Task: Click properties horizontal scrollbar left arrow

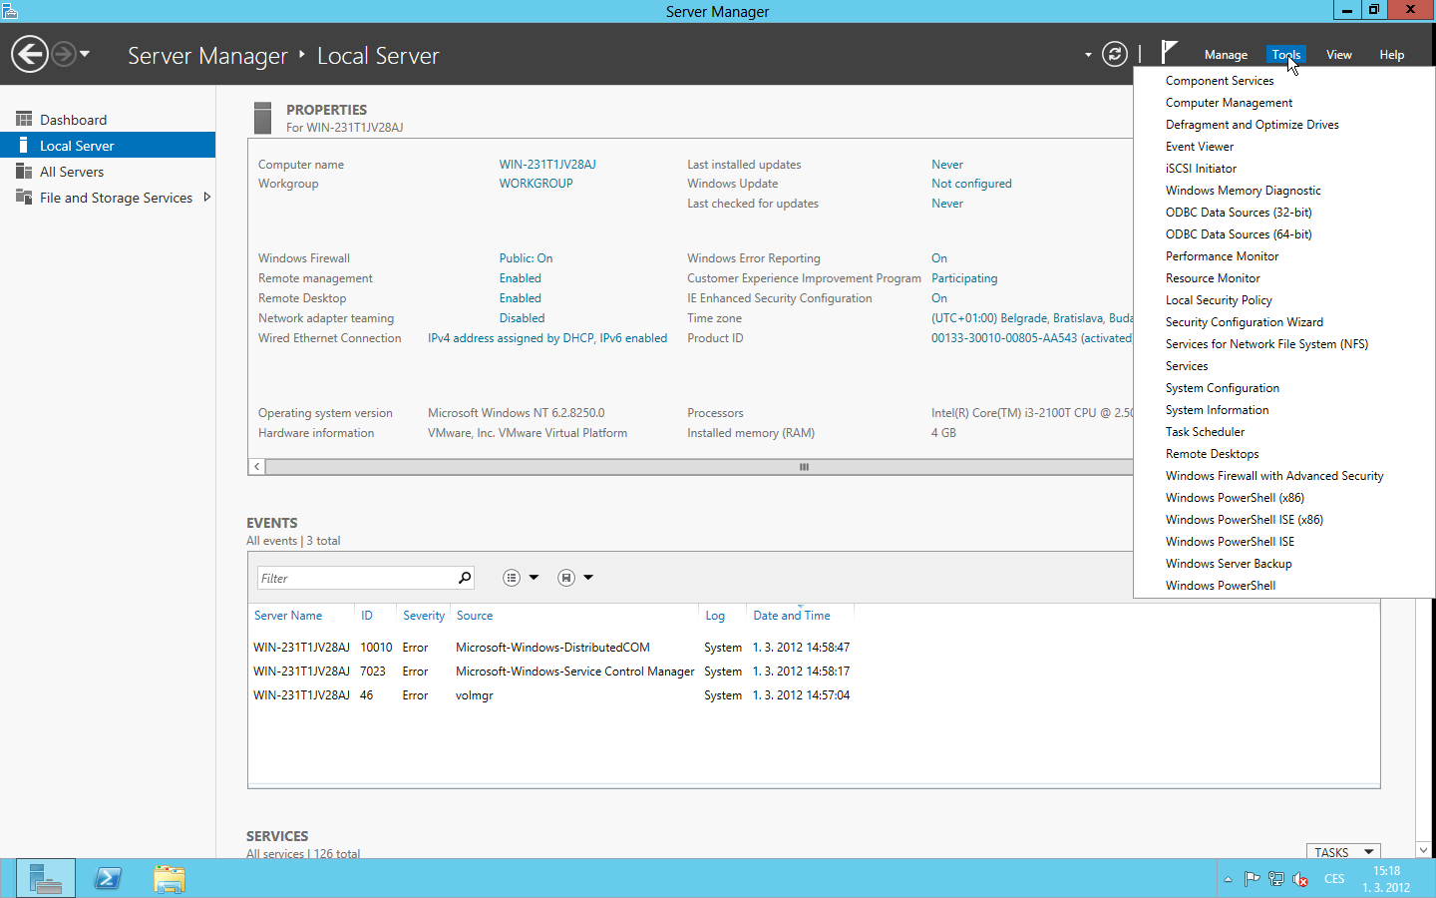Action: pos(256,466)
